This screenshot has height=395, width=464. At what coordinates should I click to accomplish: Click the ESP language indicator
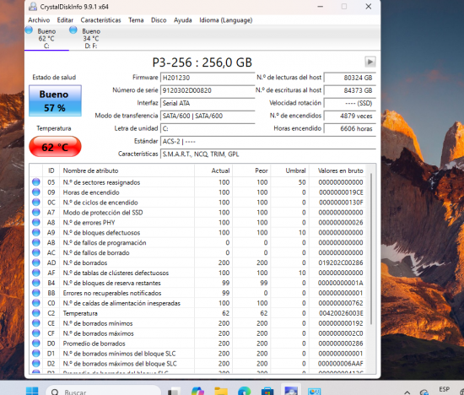444,389
